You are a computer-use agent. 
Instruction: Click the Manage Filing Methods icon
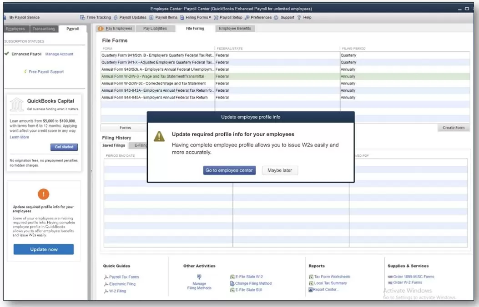199,277
